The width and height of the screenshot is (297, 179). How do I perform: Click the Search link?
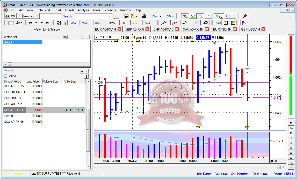click(x=67, y=16)
